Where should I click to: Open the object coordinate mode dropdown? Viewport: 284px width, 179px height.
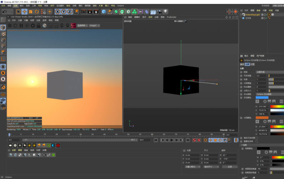pos(192,167)
